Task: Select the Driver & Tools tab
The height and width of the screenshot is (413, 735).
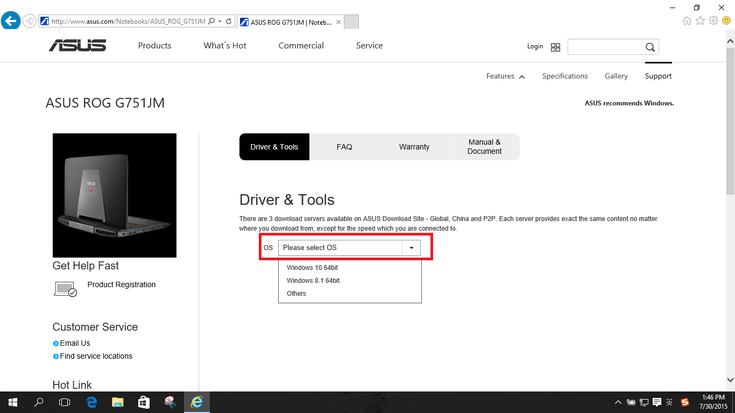Action: 274,147
